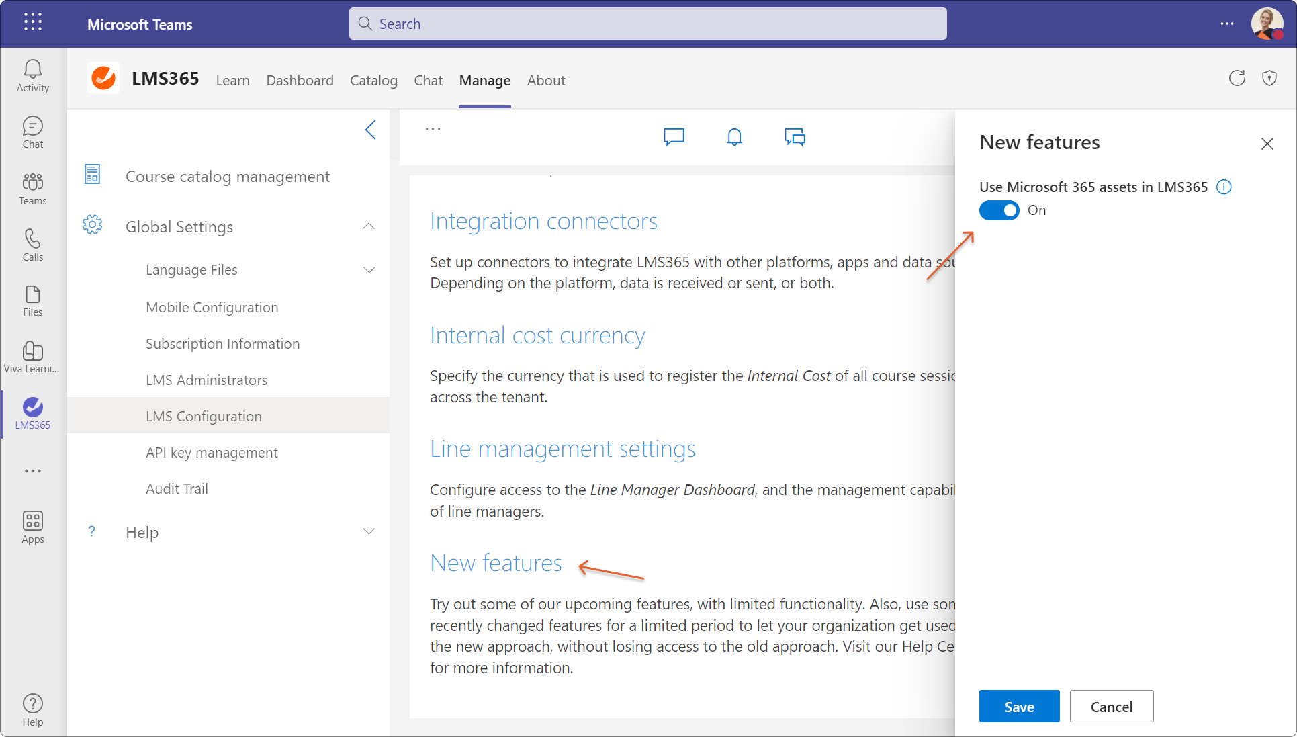This screenshot has height=737, width=1297.
Task: Click the Global Settings gear icon
Action: click(93, 224)
